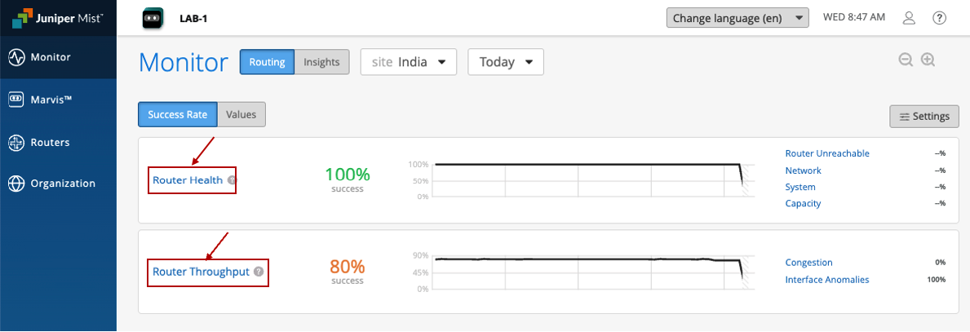Click the Juniper Mist logo

57,17
